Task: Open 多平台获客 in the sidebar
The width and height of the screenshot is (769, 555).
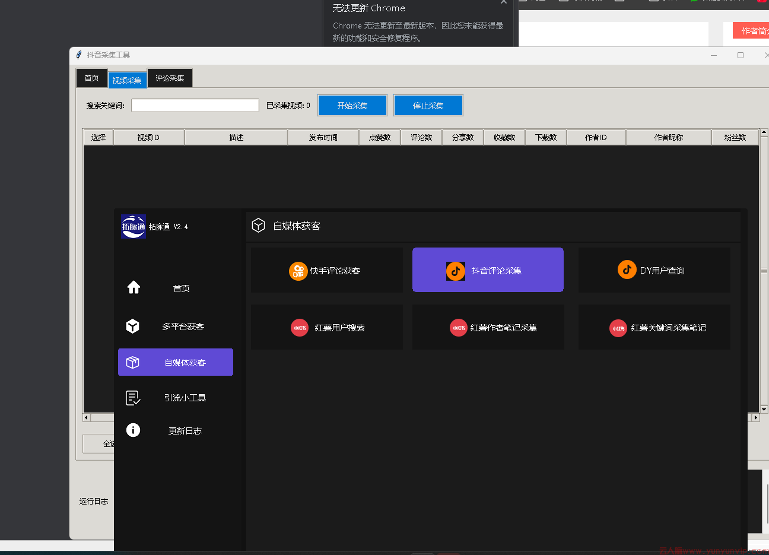Action: 176,326
